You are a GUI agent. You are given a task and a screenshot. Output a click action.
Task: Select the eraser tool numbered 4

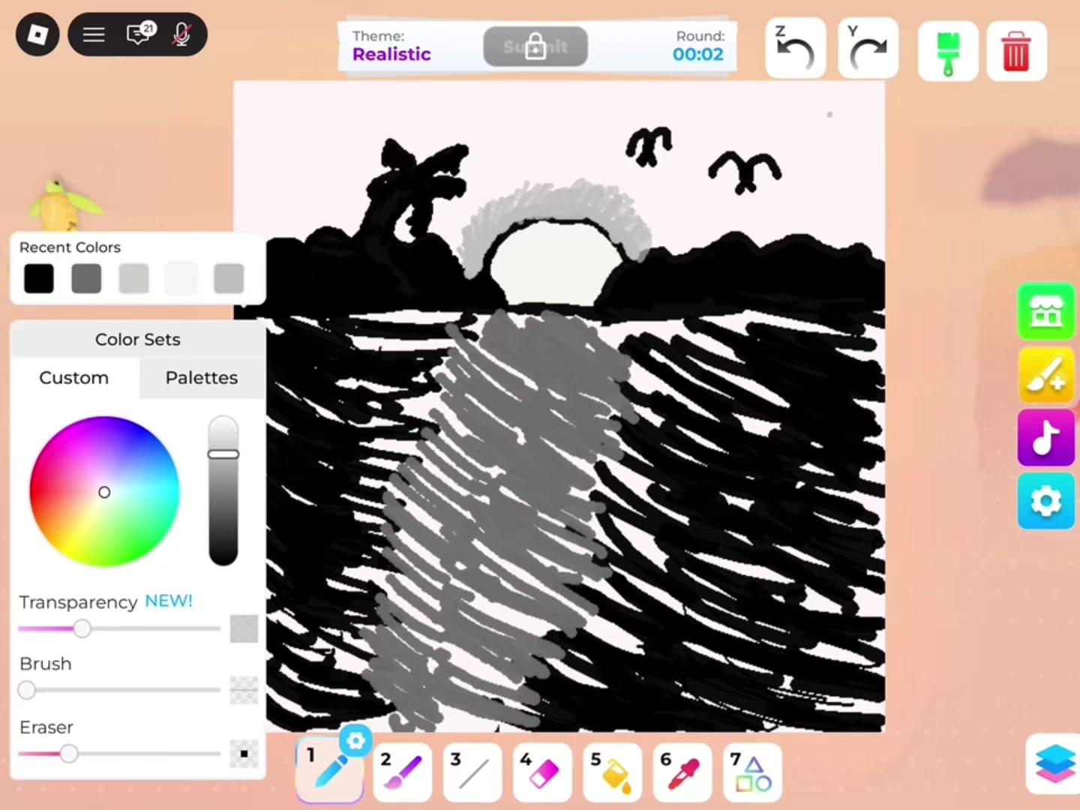pyautogui.click(x=541, y=772)
